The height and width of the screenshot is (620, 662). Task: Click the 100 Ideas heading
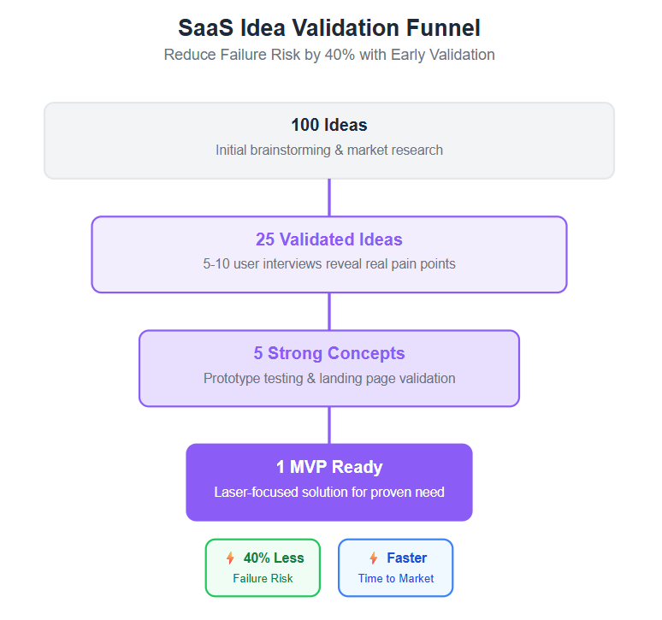coord(329,126)
